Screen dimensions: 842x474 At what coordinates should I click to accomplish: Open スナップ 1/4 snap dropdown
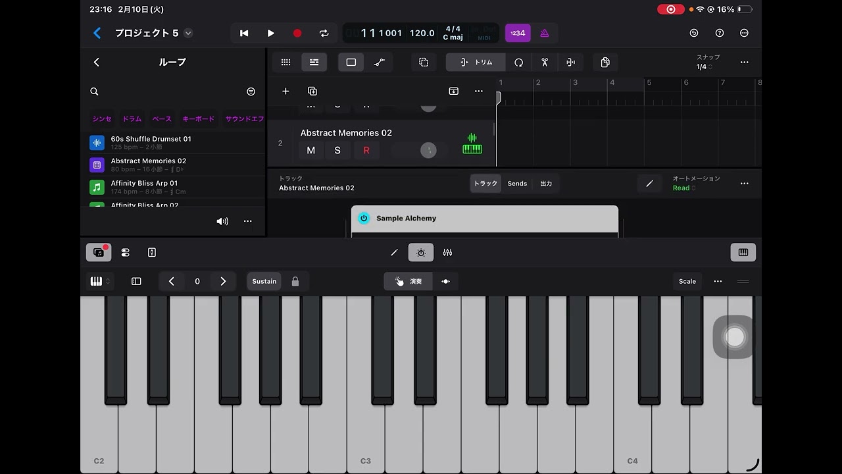tap(707, 63)
